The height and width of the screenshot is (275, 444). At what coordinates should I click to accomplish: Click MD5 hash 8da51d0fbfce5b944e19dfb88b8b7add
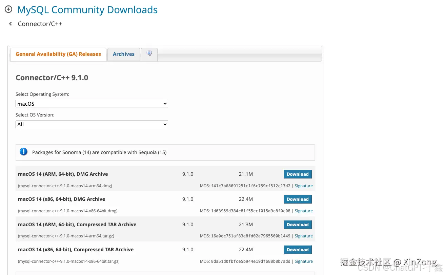click(x=251, y=261)
